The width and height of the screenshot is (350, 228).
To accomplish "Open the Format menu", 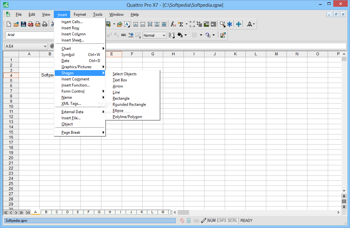I will (x=80, y=14).
